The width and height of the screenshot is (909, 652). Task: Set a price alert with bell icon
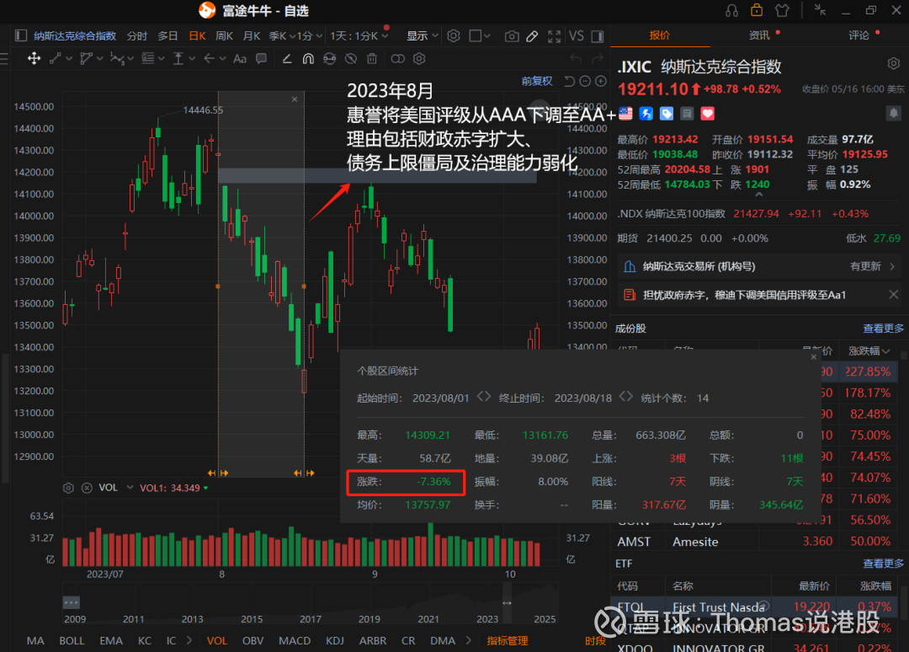click(x=893, y=113)
